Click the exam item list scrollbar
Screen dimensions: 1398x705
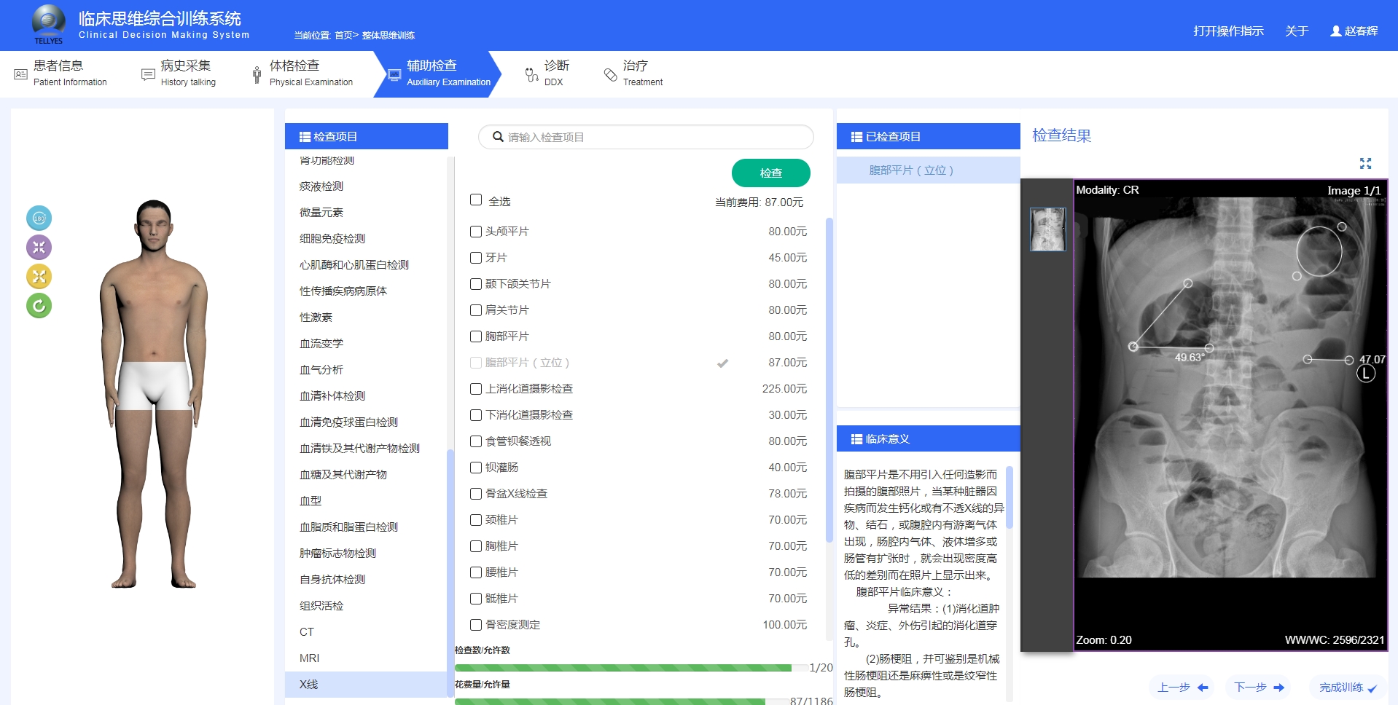point(829,379)
